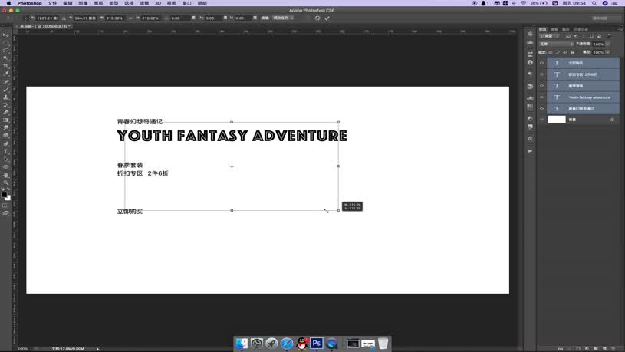
Task: Open layer filter type dropdown
Action: coord(549,36)
